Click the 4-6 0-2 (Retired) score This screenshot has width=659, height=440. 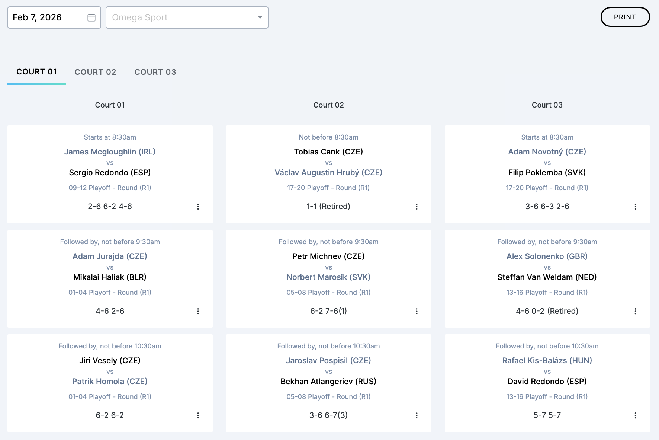547,311
